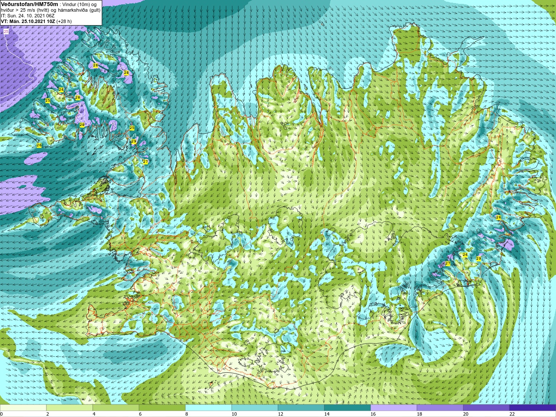Pick the light yellow-green 2–4 m/s legend swatch
The width and height of the screenshot is (556, 417).
coord(69,408)
